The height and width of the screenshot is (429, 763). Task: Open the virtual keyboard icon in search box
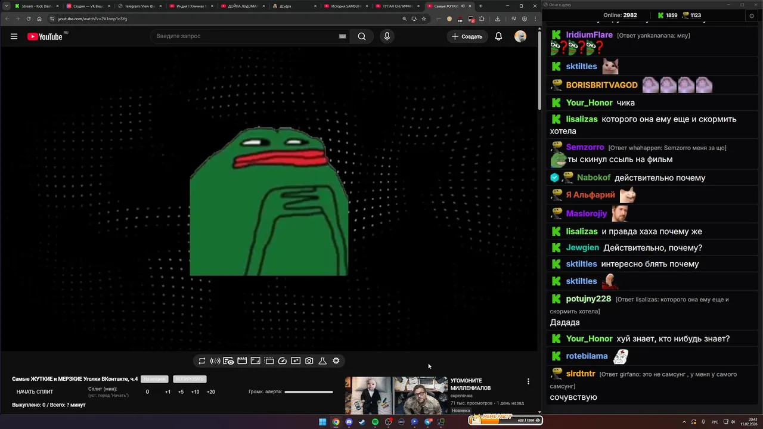tap(342, 36)
